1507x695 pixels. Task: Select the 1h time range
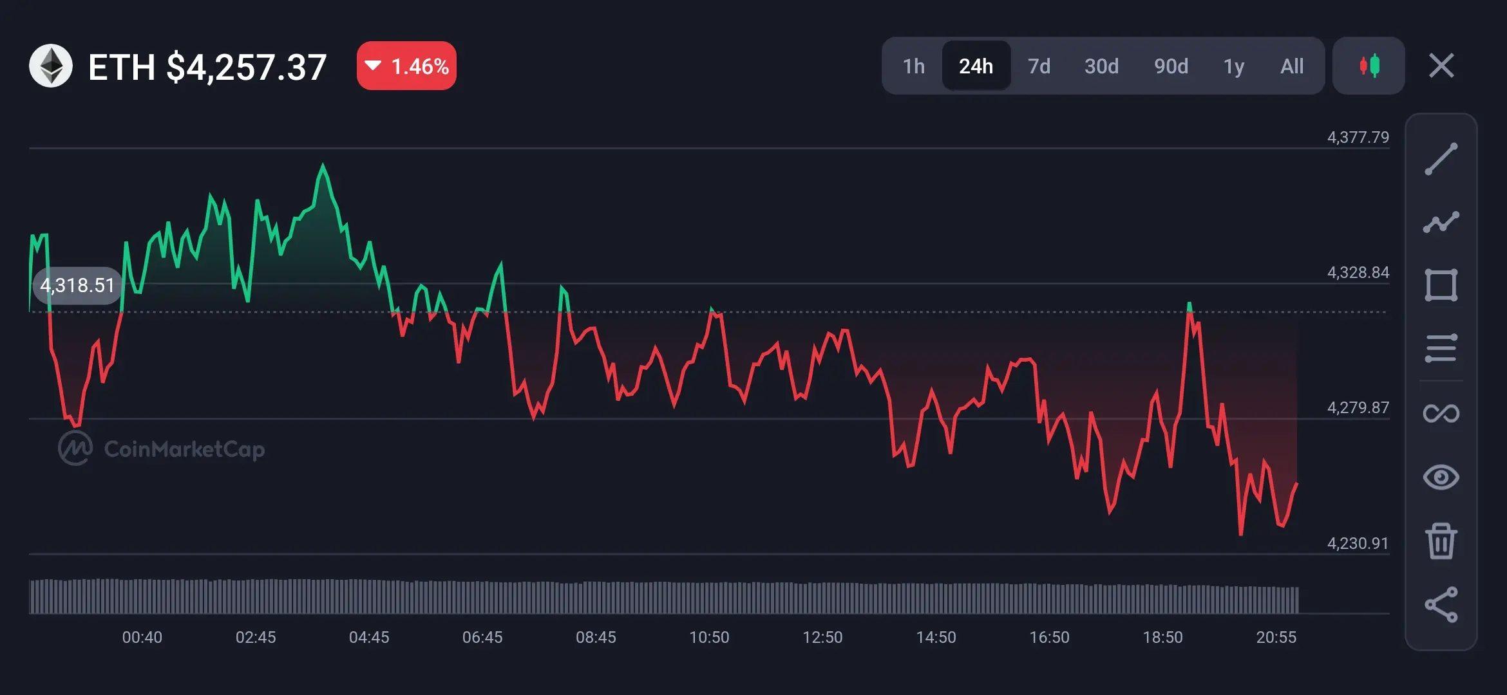pos(913,66)
